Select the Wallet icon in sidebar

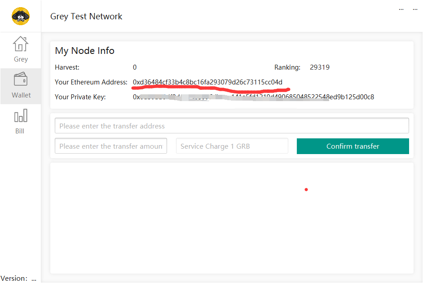21,80
